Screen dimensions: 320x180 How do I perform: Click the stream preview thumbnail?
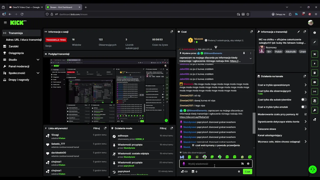[109, 91]
